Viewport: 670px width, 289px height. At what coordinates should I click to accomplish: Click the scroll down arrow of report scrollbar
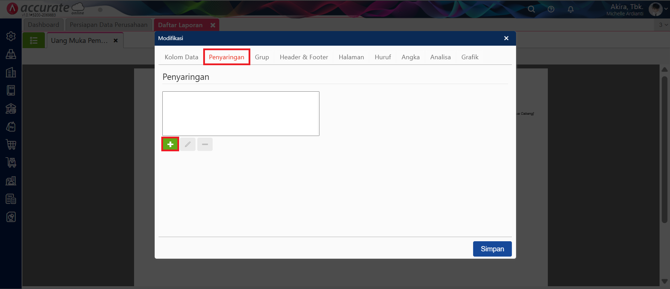[664, 281]
